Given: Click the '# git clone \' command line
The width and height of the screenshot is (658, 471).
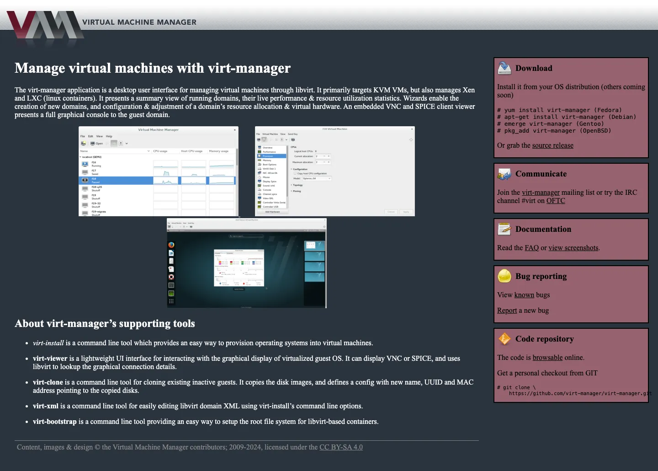Looking at the screenshot, I should [516, 387].
